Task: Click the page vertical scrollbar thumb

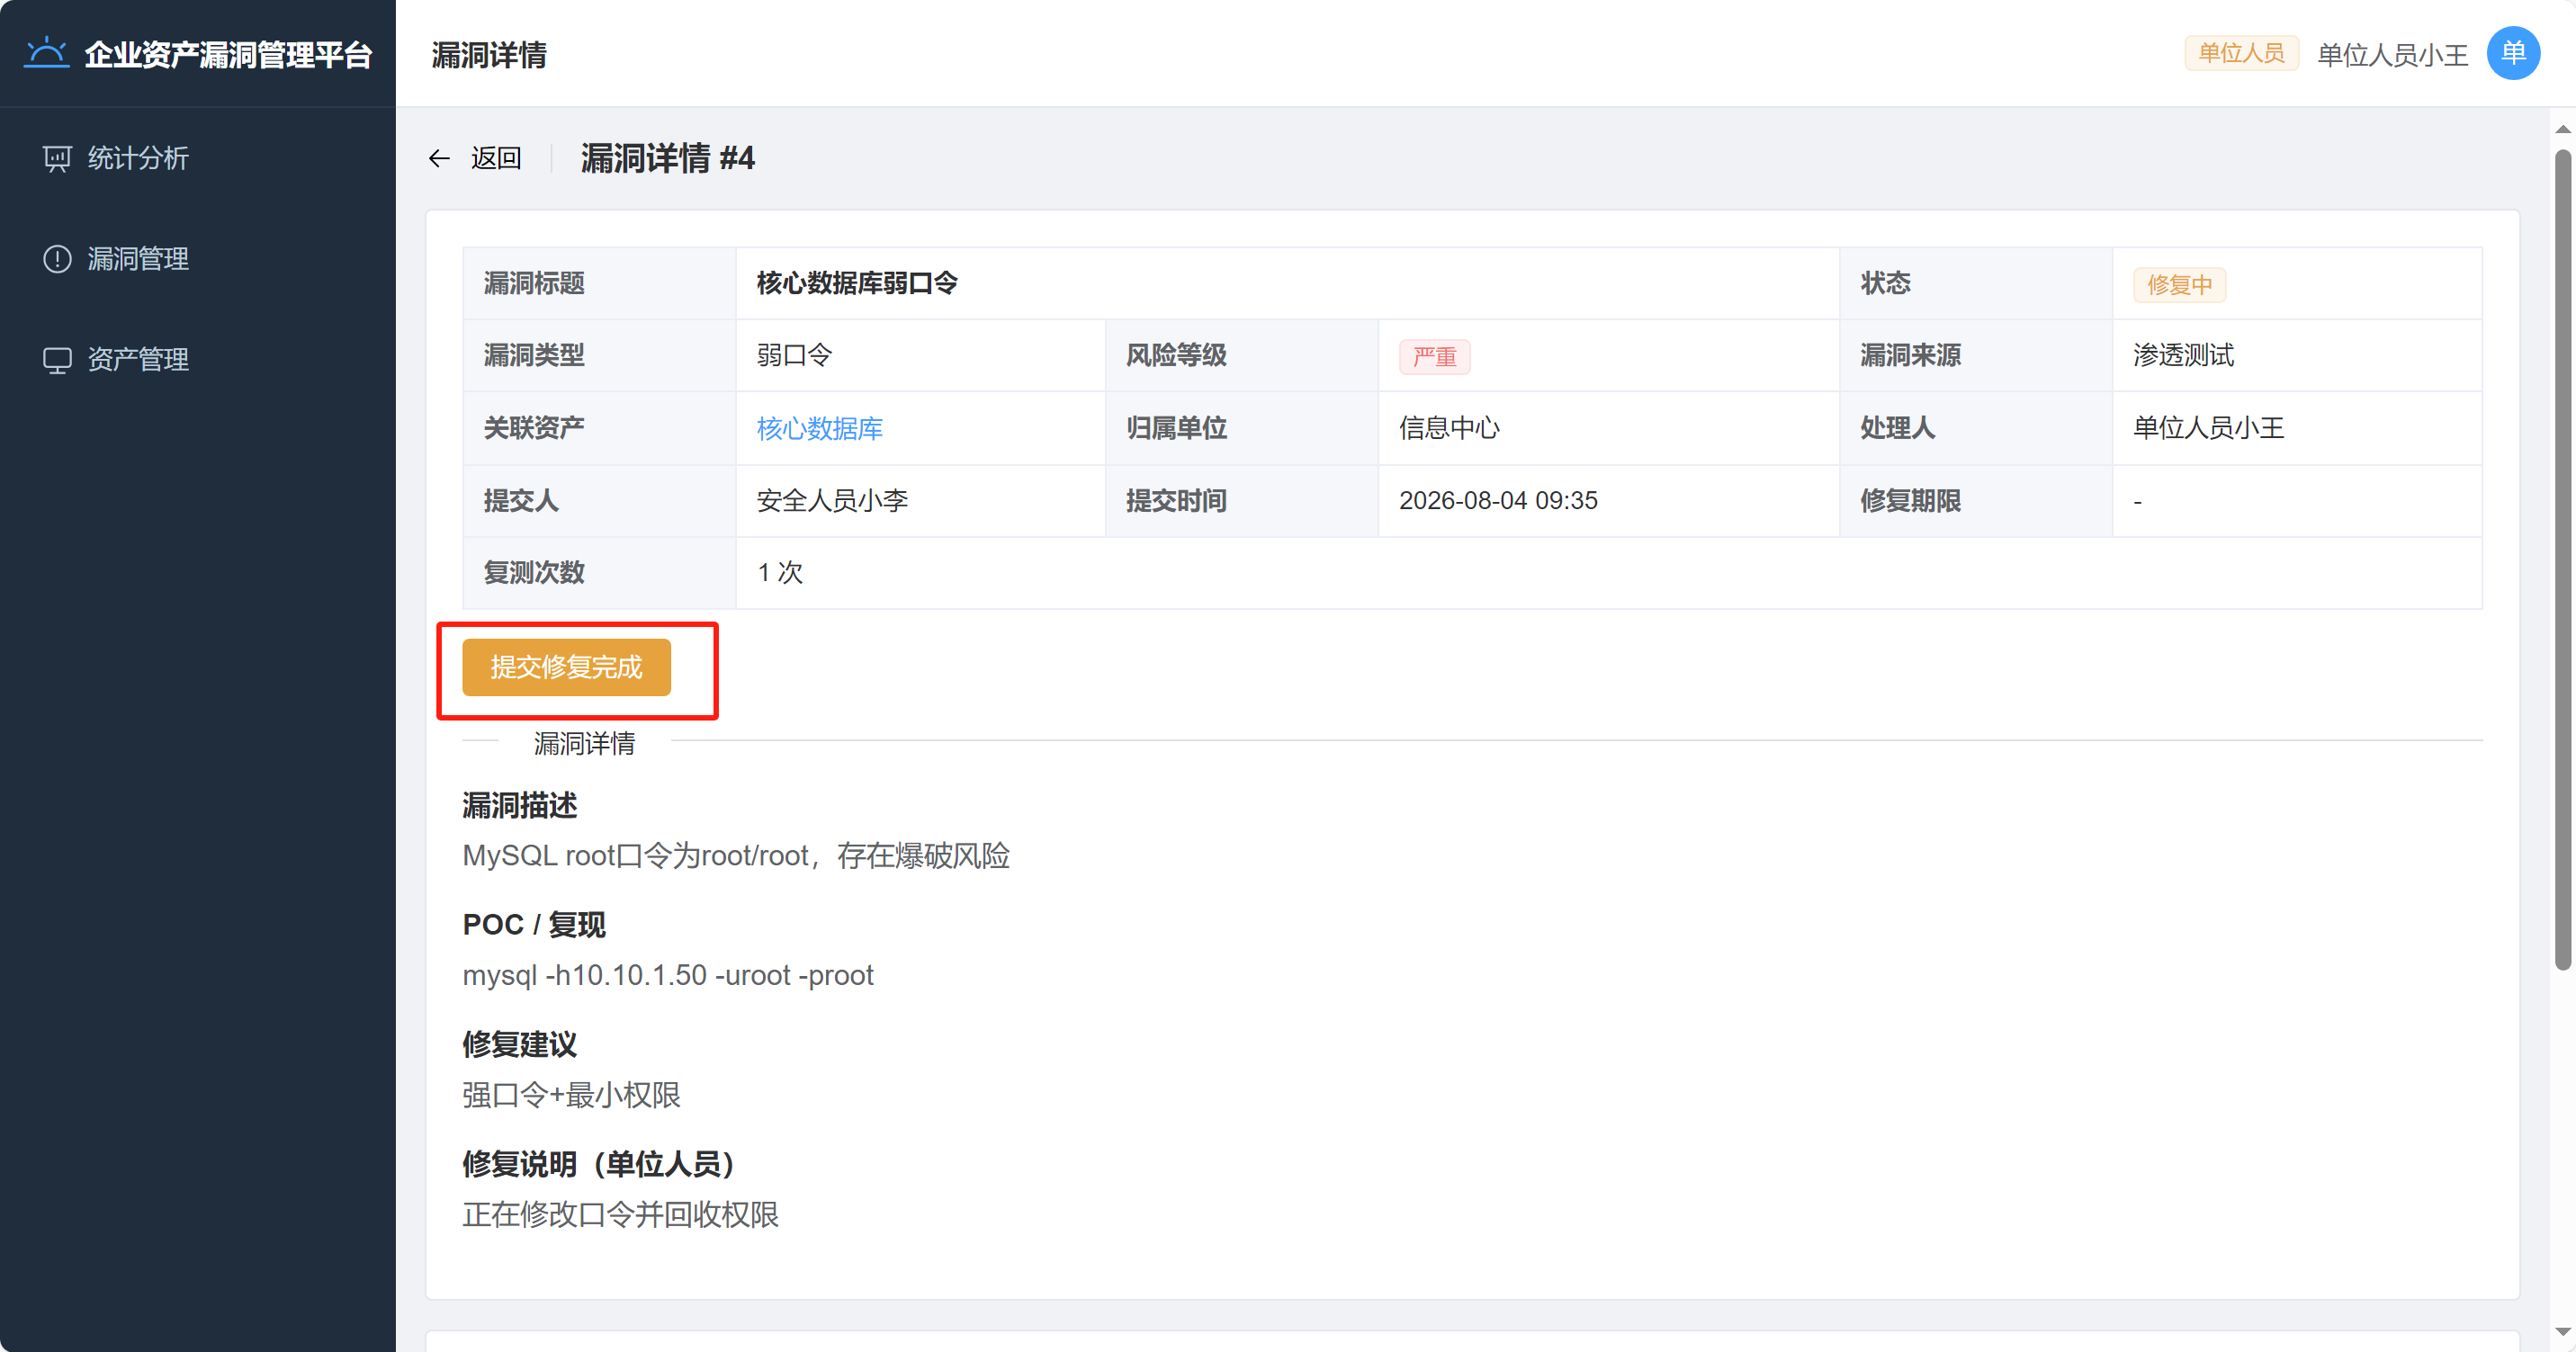Action: pos(2562,560)
